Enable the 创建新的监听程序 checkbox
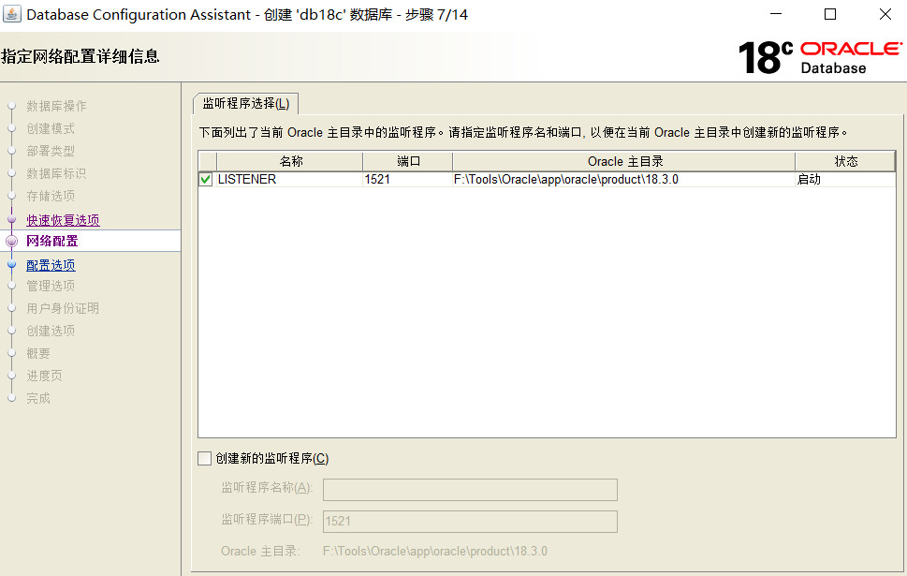Screen dimensions: 907x576 (x=204, y=459)
